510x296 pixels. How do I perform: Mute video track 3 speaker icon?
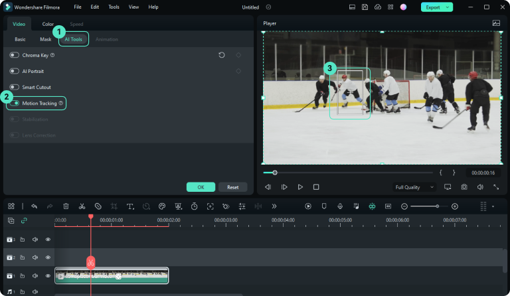pyautogui.click(x=35, y=240)
